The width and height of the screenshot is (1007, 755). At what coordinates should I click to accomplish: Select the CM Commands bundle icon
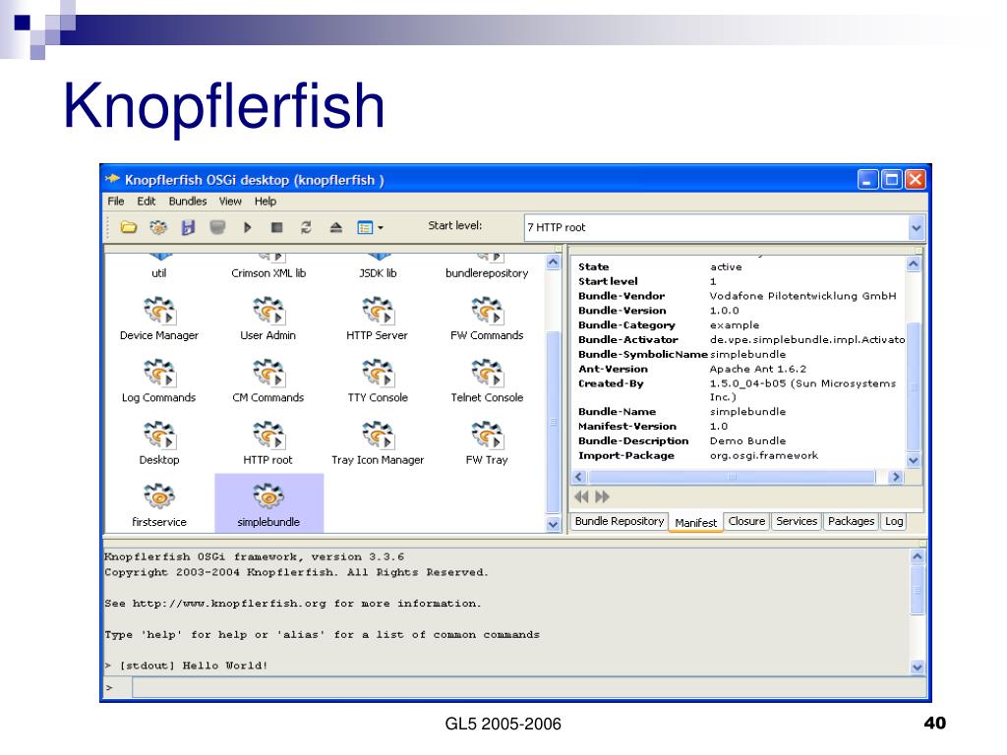[268, 373]
